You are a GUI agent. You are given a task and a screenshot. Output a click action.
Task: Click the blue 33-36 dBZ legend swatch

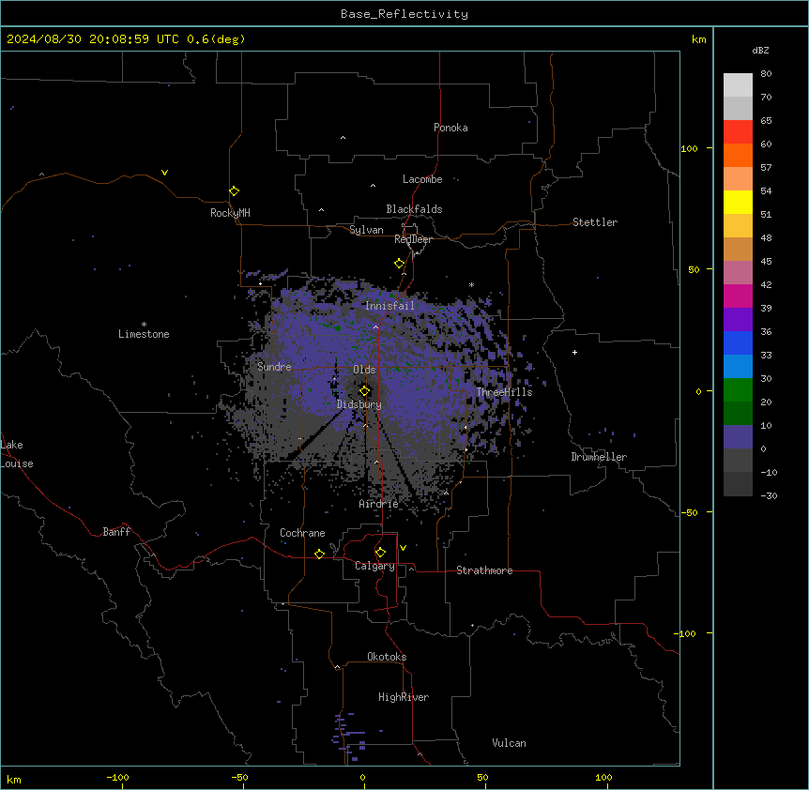tap(738, 342)
